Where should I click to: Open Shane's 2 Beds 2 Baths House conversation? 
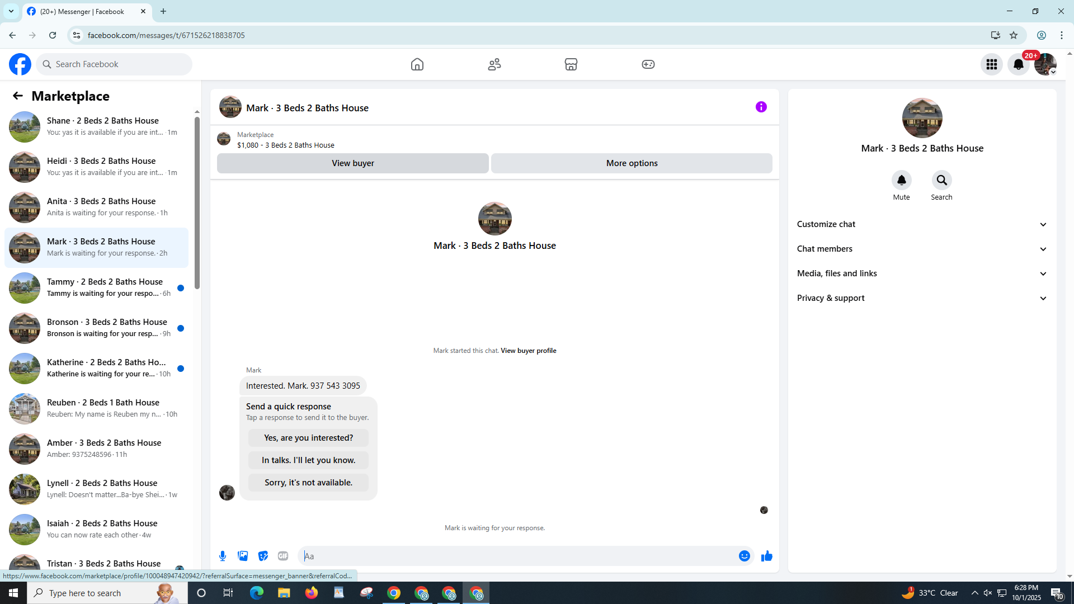coord(96,127)
